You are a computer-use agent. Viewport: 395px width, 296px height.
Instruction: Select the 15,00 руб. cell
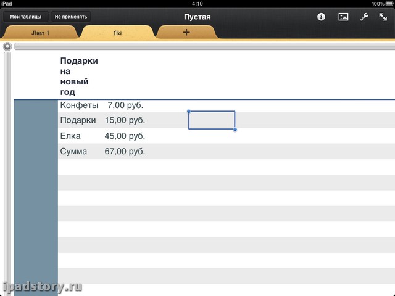125,120
